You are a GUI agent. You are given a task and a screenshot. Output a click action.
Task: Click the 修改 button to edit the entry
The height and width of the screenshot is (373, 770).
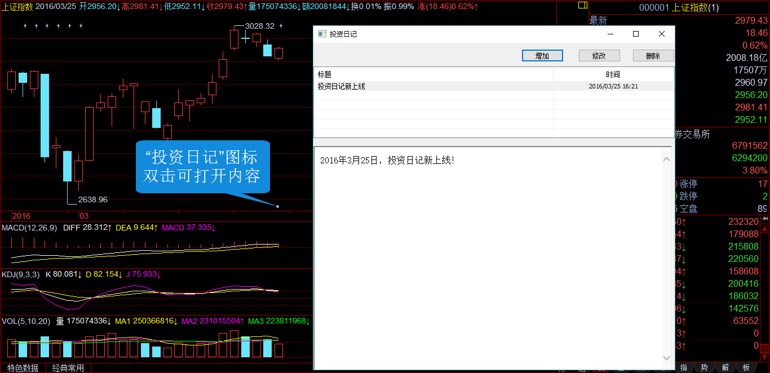click(x=599, y=55)
